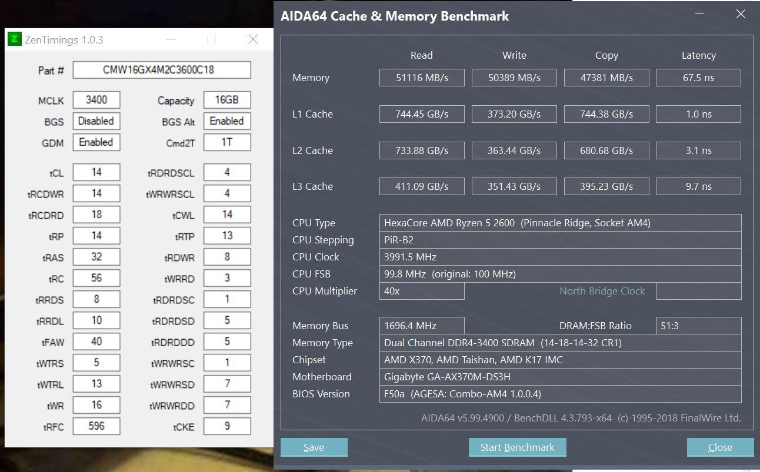Click the Save button in AIDA64
The height and width of the screenshot is (472, 760).
point(314,447)
